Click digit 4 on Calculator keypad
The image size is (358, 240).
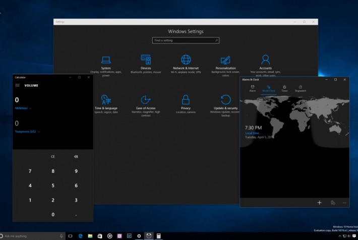pos(30,185)
